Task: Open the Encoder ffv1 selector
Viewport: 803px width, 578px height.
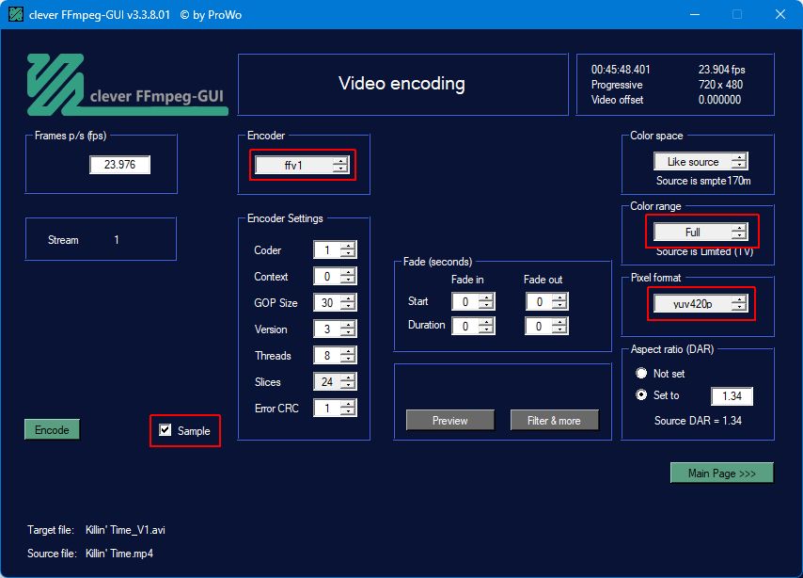Action: 302,165
